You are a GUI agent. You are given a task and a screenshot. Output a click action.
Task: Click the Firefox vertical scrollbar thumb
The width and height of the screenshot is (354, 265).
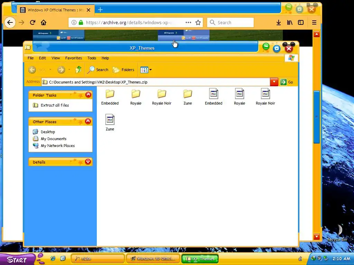(317, 117)
